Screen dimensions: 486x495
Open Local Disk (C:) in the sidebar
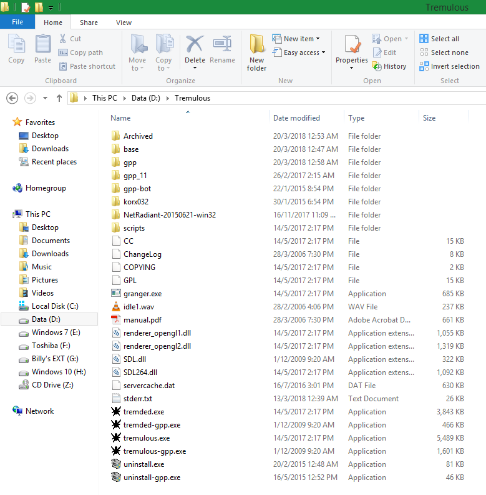55,306
